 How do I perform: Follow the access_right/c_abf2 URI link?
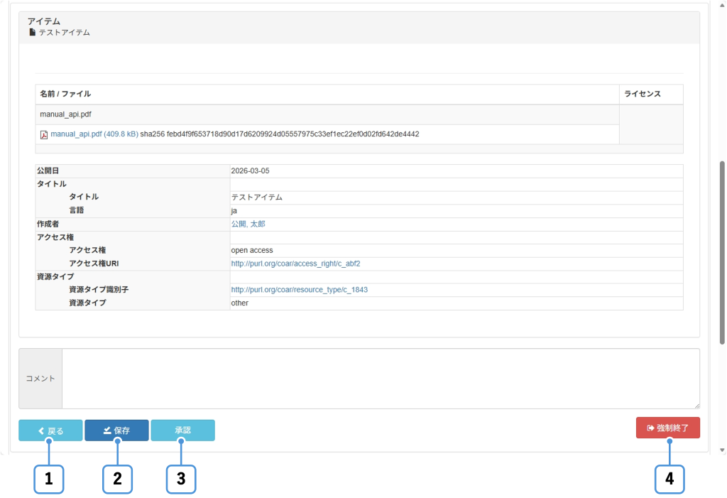(295, 264)
